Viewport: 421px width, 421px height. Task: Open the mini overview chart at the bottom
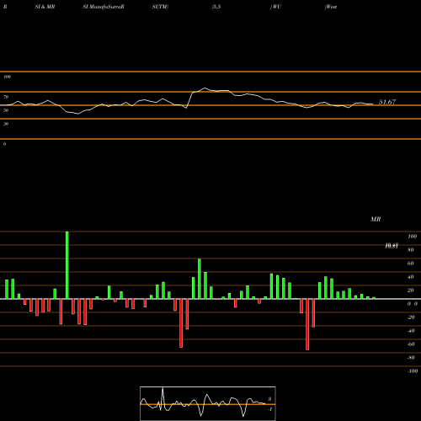tap(208, 403)
